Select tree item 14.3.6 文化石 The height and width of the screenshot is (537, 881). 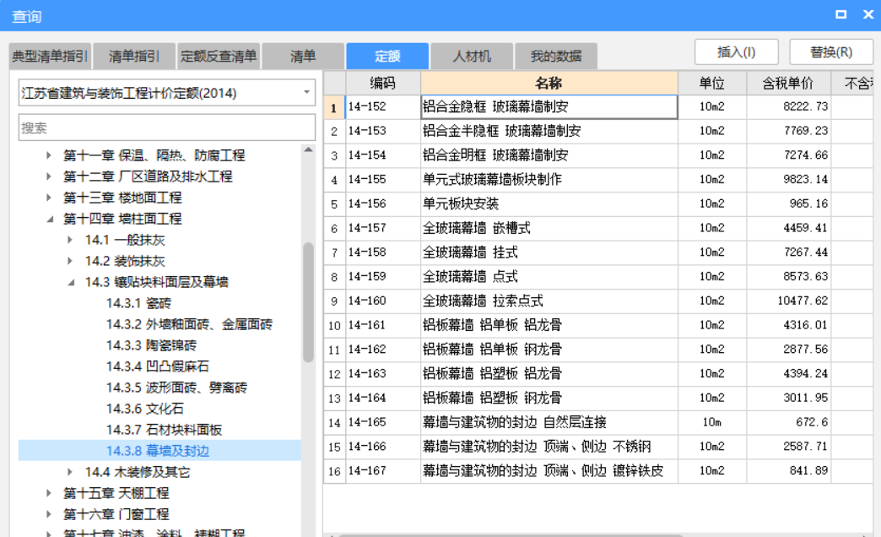pyautogui.click(x=145, y=409)
